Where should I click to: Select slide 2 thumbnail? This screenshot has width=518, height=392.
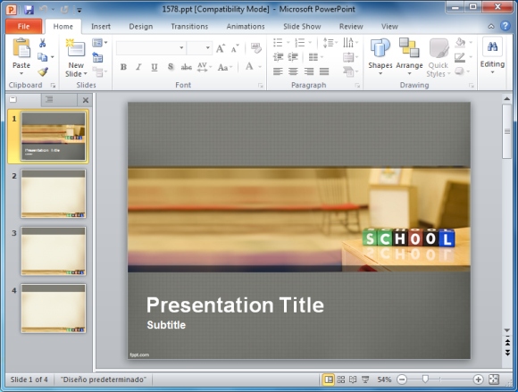pyautogui.click(x=54, y=194)
